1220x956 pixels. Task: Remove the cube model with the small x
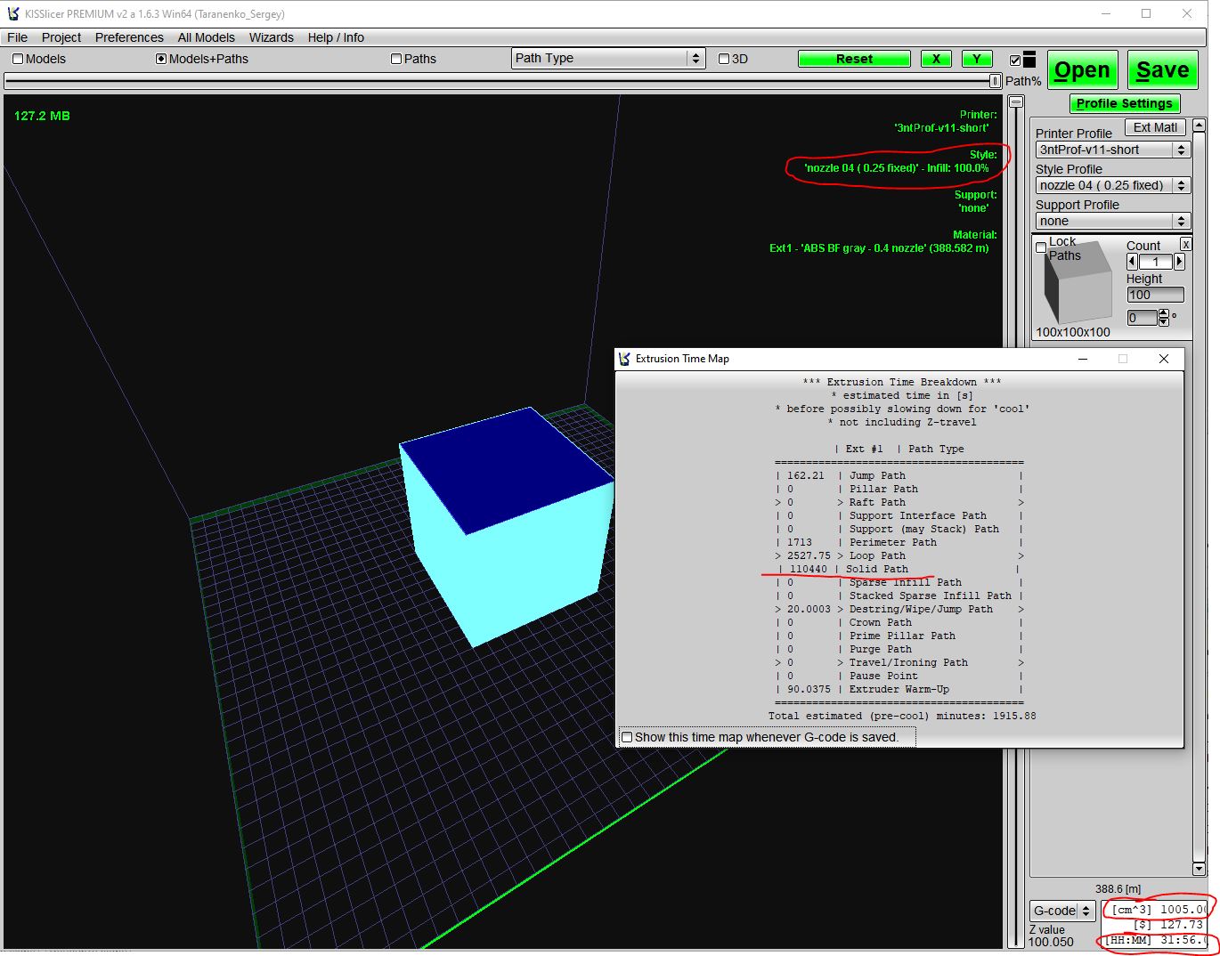click(1185, 244)
